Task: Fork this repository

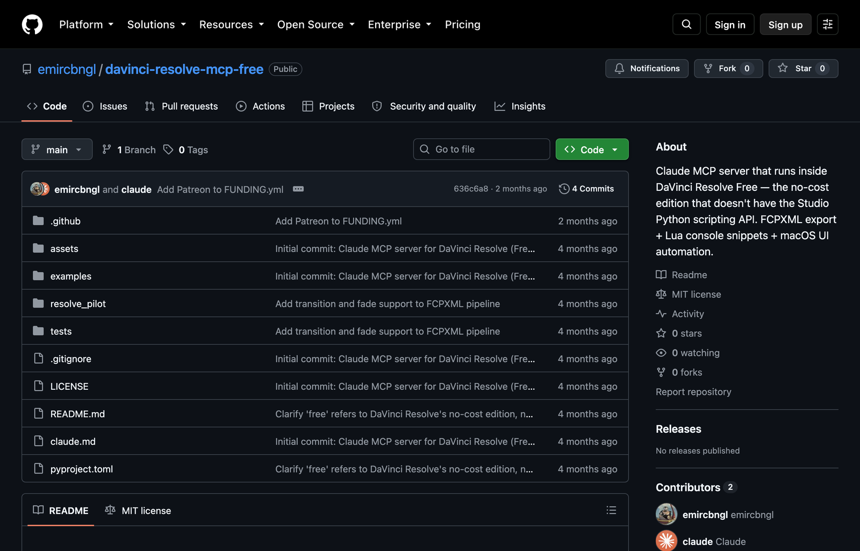Action: tap(728, 68)
